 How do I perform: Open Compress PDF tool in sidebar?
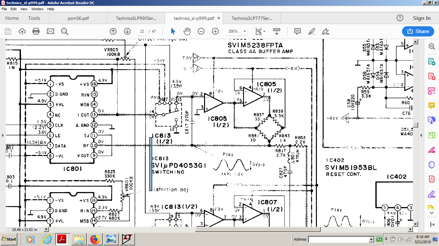click(431, 179)
